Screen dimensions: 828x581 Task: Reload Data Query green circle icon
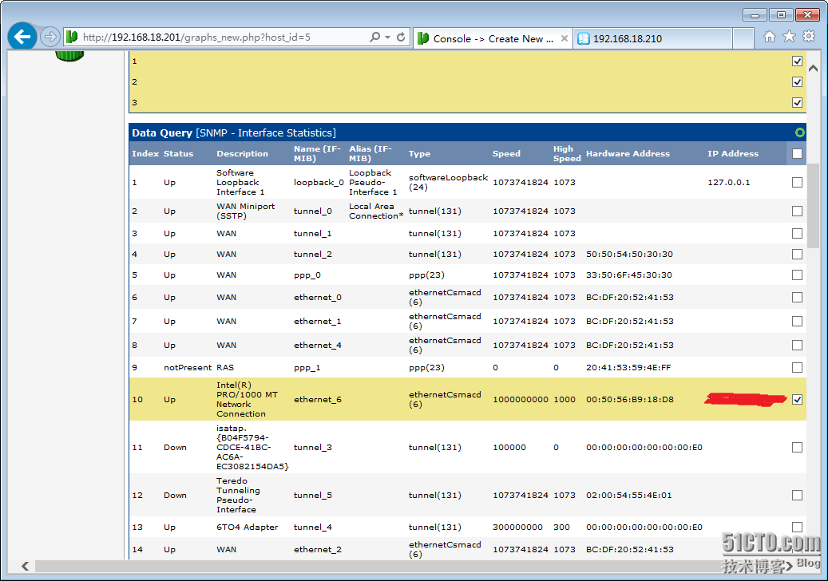coord(799,132)
